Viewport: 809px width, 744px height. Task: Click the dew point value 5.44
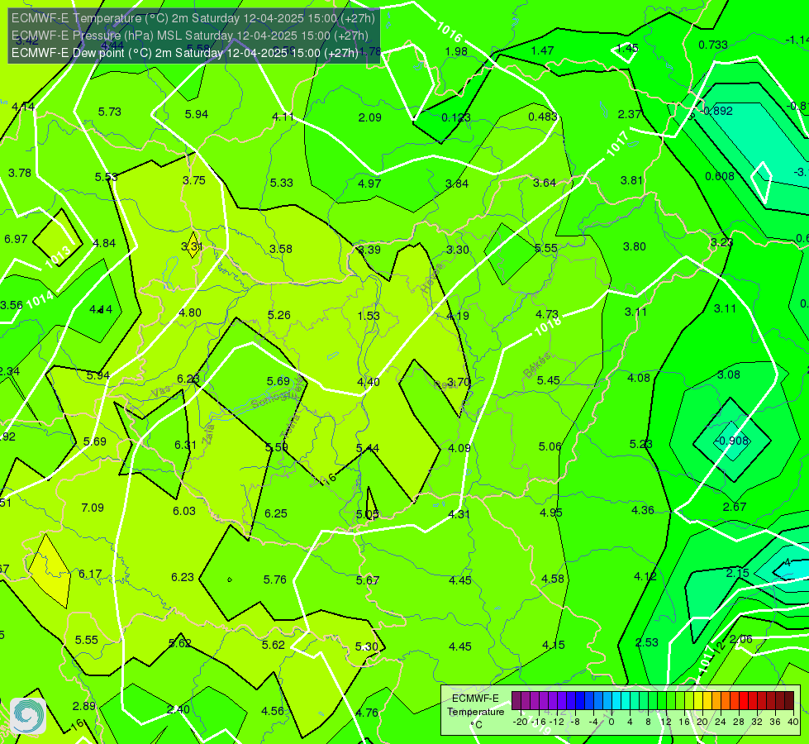point(368,448)
